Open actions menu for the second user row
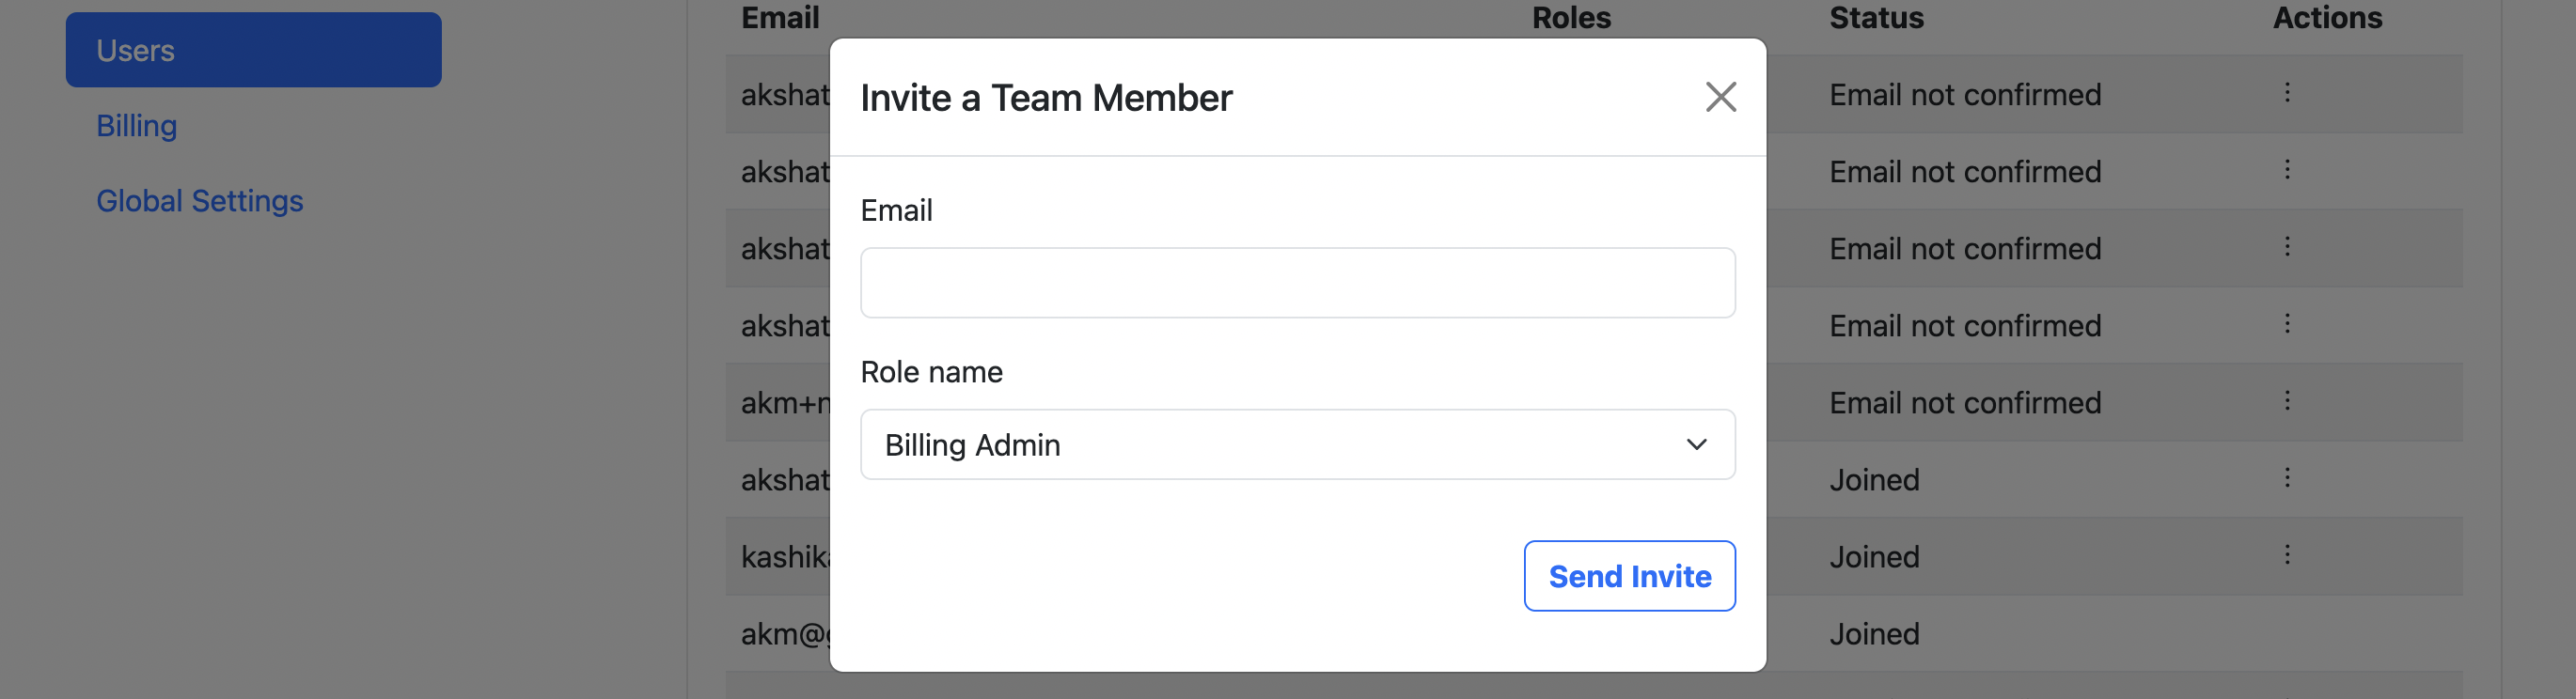2576x699 pixels. point(2286,170)
